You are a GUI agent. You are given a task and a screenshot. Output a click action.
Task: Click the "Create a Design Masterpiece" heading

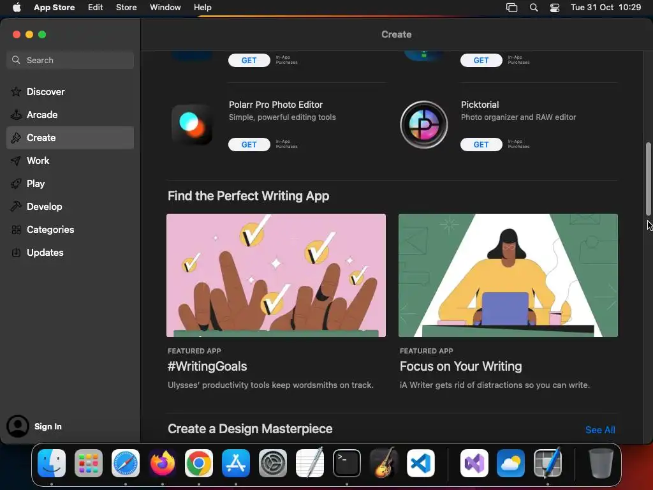click(x=250, y=429)
